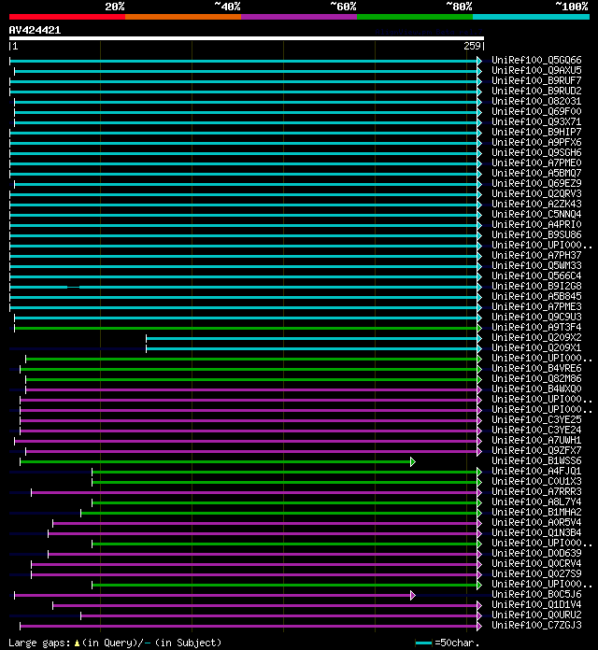
Task: Select the UniRef100_Q209X1 label
Action: coord(536,347)
